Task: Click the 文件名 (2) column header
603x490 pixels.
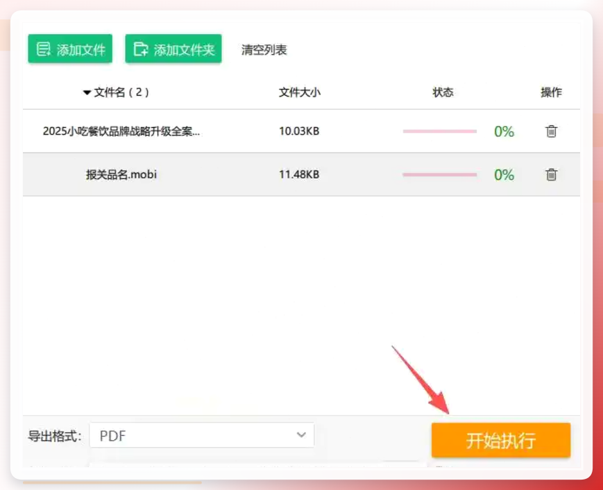Action: 121,92
